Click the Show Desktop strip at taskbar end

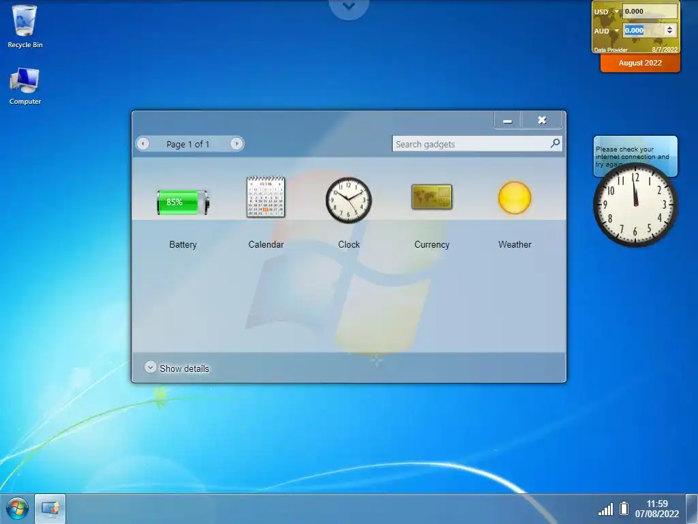[x=692, y=508]
